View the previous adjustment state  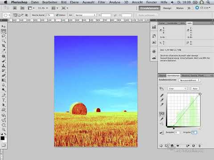pyautogui.click(x=188, y=146)
